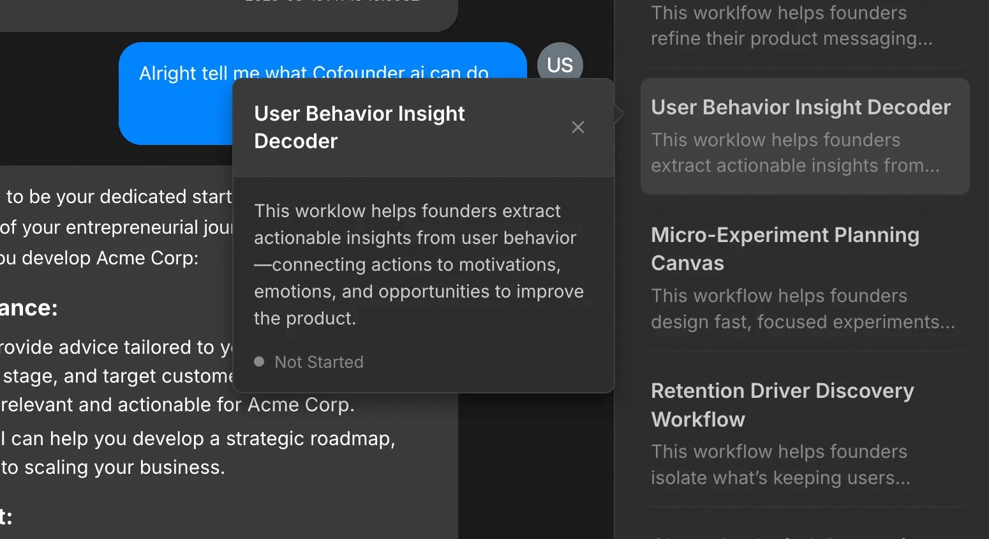Click the 'to scaling your business' reply line
The image size is (989, 539).
(113, 467)
